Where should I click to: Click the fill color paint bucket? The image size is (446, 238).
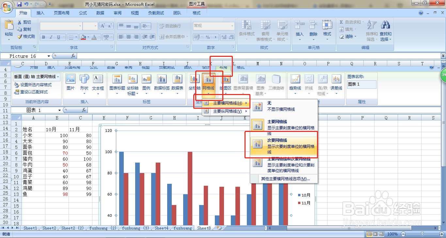[x=83, y=37]
